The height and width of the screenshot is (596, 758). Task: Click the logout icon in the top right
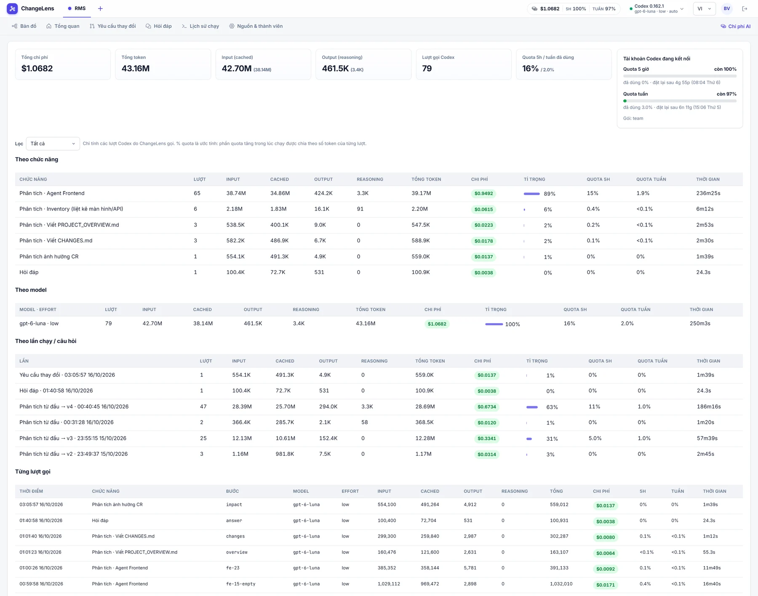point(745,8)
